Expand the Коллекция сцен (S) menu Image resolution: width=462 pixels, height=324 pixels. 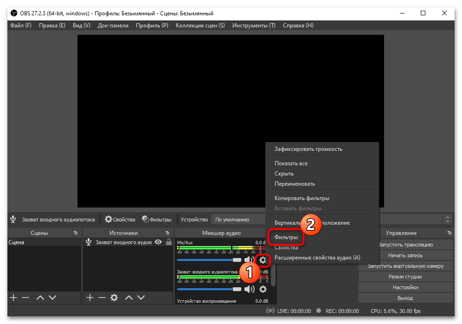pyautogui.click(x=200, y=26)
